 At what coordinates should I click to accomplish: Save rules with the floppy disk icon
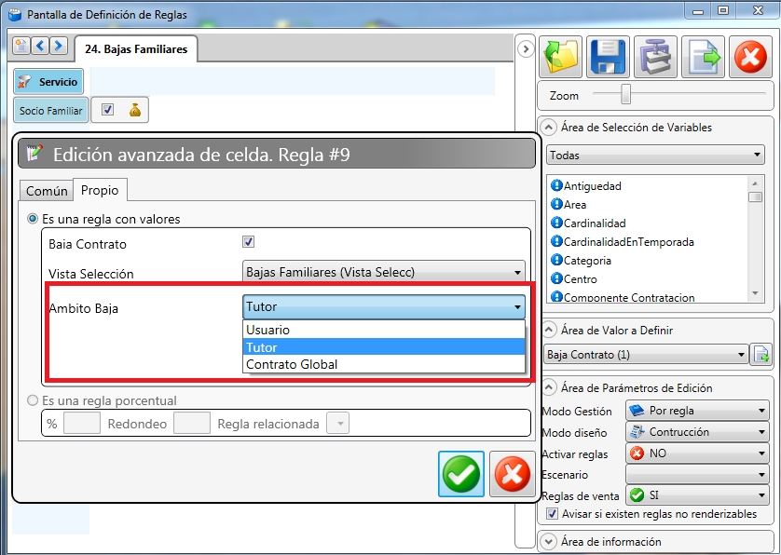(x=608, y=57)
